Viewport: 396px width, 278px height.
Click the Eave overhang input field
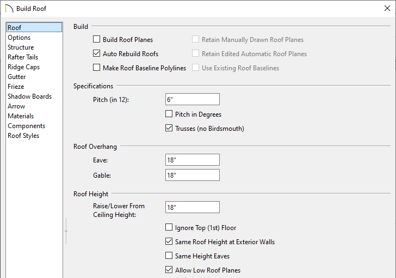[x=193, y=160]
